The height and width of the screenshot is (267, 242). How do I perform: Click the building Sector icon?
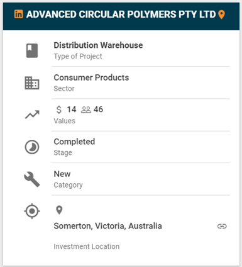pos(32,83)
